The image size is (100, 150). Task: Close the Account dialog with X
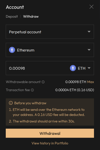(91, 7)
